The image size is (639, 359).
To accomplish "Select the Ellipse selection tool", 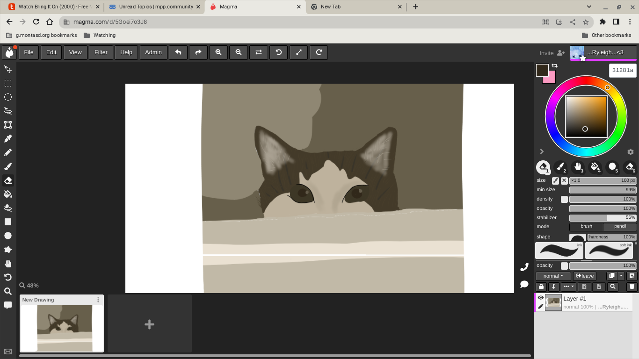I will pyautogui.click(x=8, y=97).
